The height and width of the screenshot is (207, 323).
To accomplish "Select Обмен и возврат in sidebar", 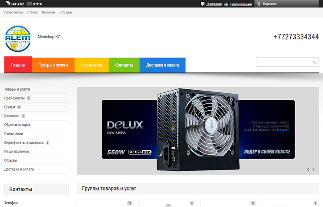I will pos(17,125).
